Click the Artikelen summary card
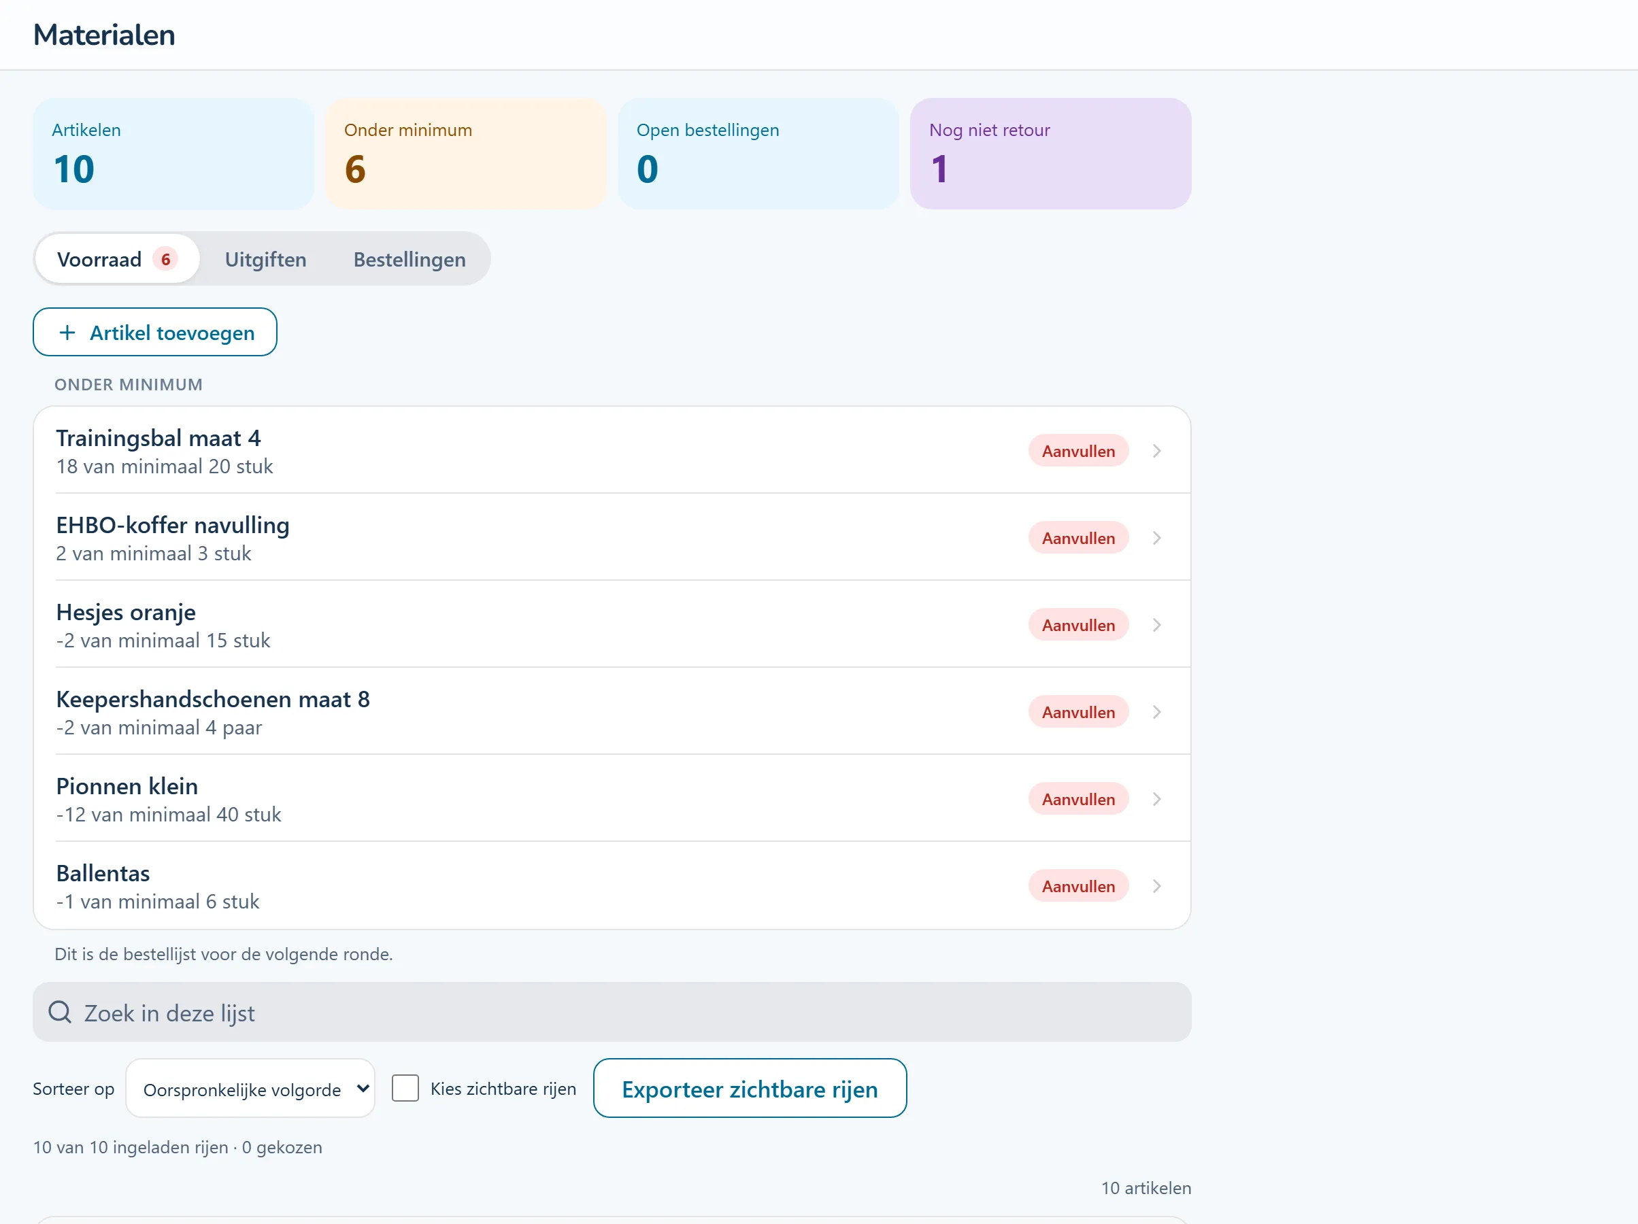The width and height of the screenshot is (1638, 1224). 173,153
